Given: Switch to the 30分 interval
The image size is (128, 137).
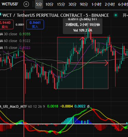Looking at the screenshot, I should 72,4.
